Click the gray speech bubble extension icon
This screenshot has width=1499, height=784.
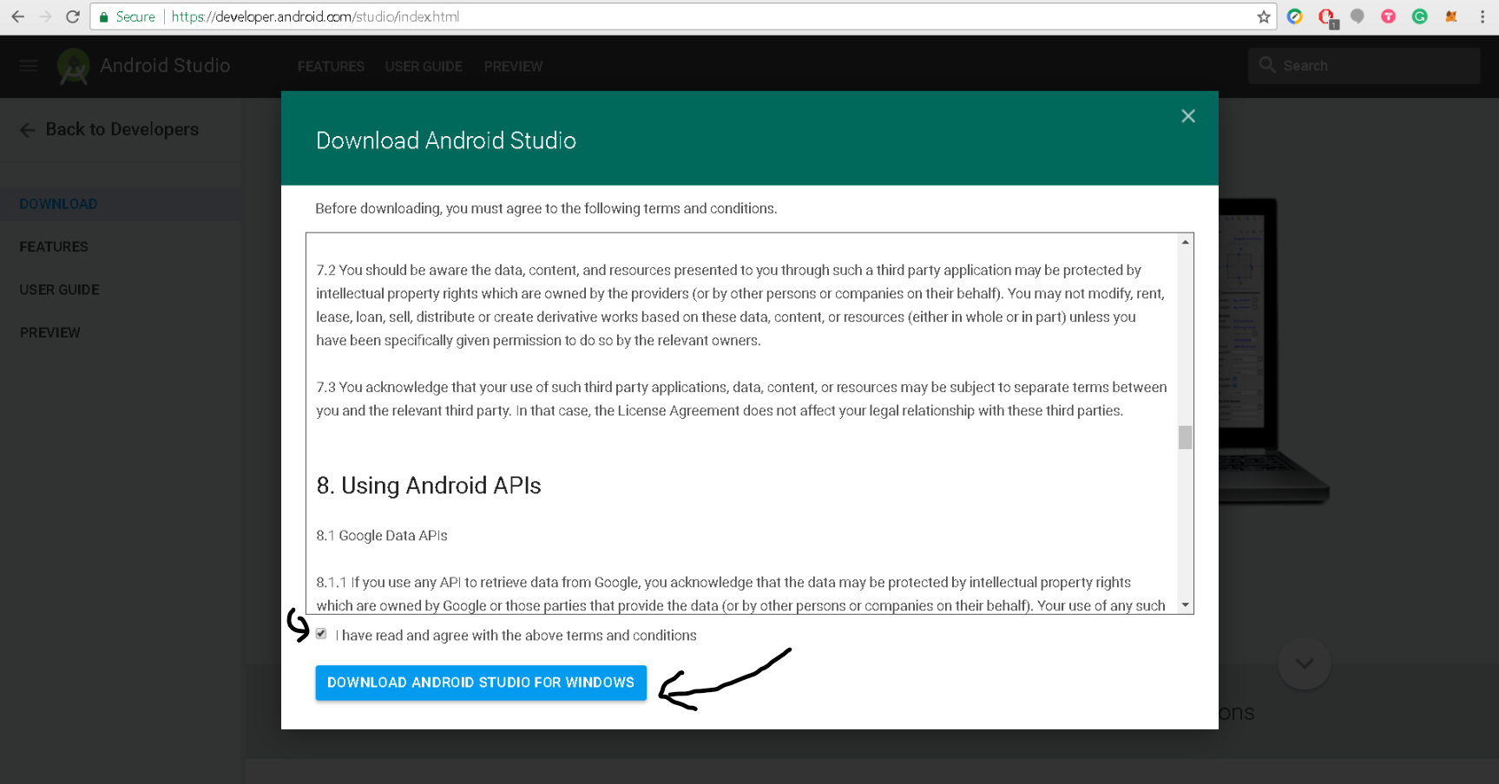tap(1358, 16)
